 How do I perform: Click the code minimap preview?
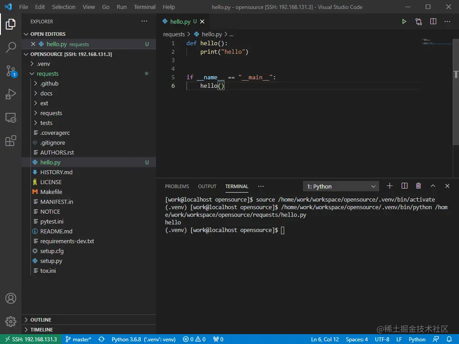[x=436, y=42]
